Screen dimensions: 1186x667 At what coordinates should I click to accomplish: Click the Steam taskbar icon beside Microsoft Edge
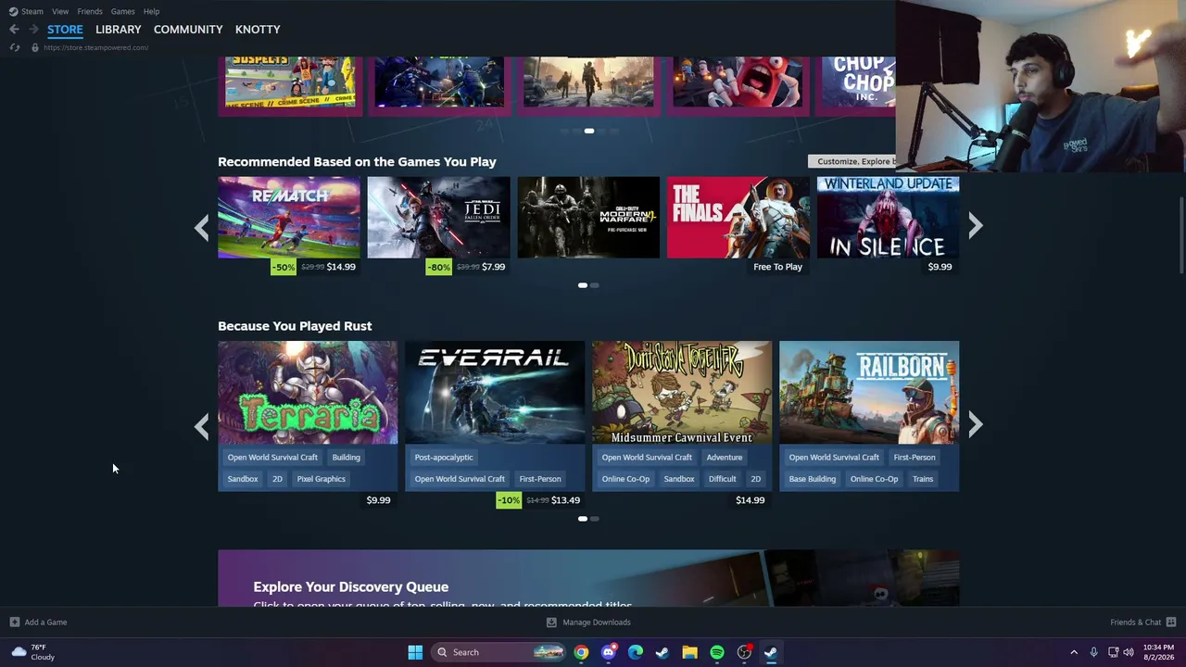tap(662, 652)
